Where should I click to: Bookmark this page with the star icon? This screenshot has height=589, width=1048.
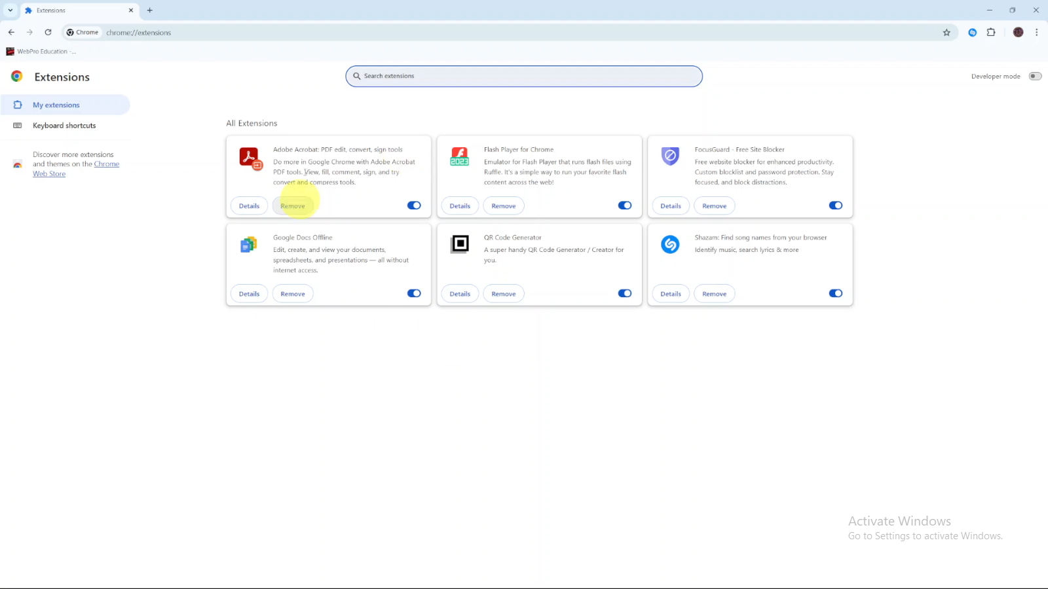[x=946, y=32]
